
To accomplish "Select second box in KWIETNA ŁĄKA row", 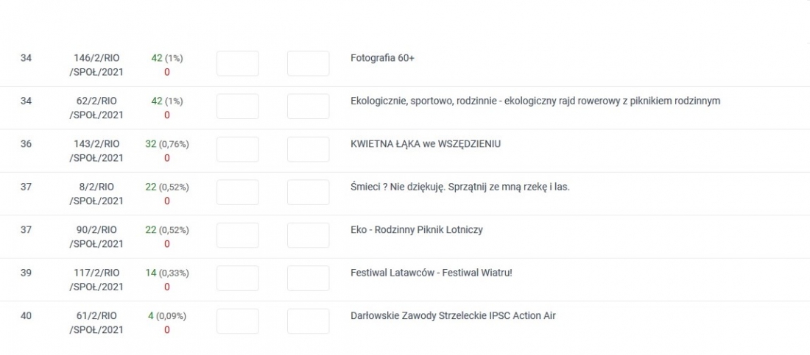I will coord(308,149).
